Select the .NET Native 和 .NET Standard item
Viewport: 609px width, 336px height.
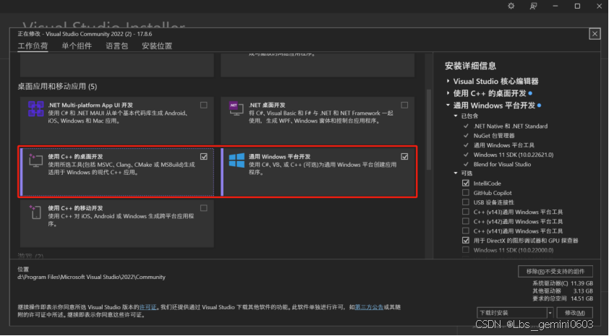511,126
